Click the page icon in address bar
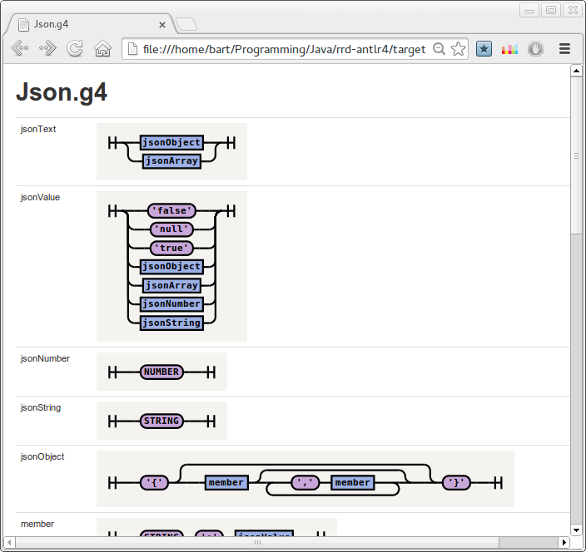Viewport: 586px width, 552px height. point(132,49)
